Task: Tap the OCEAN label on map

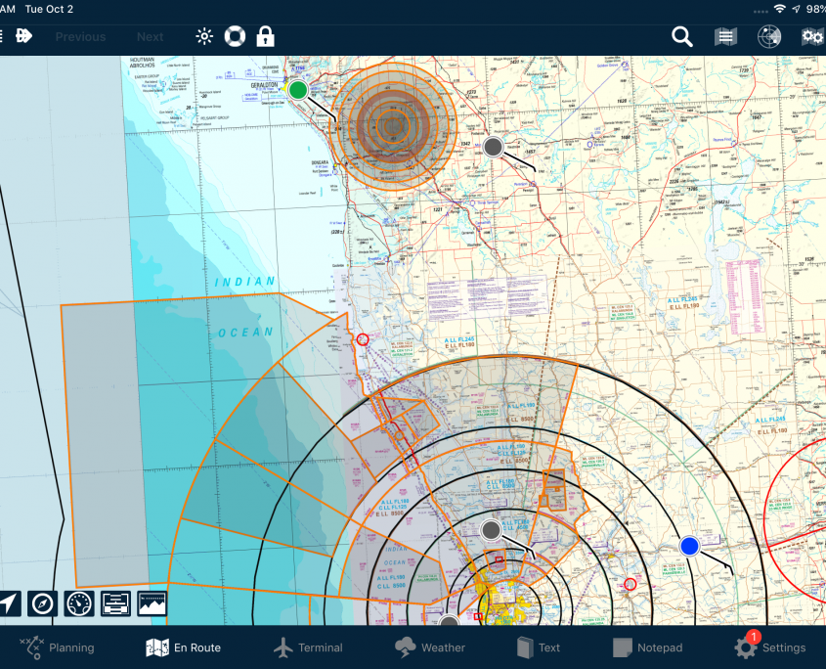Action: point(246,333)
